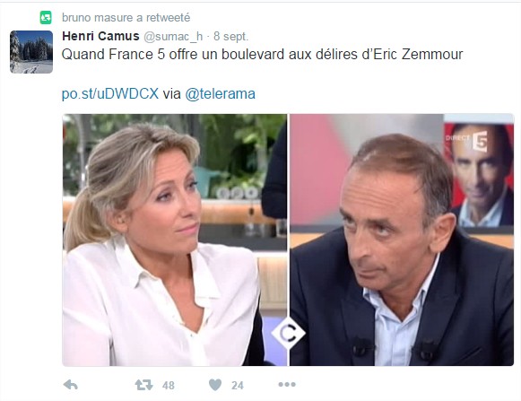Enlarge the right photo of the suited man

tap(402, 240)
